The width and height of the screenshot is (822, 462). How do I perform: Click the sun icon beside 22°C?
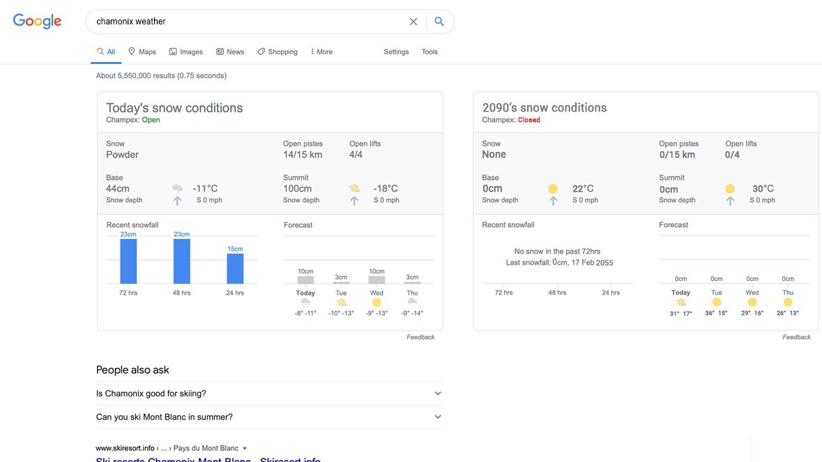point(552,187)
